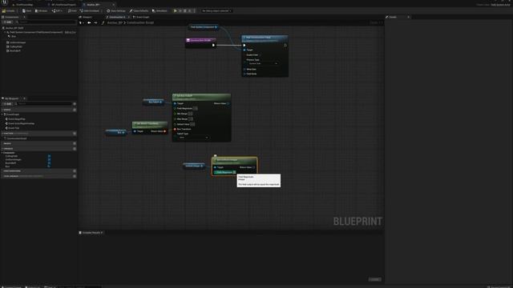Navigate forward in graph history arrow
This screenshot has width=513, height=288.
[x=95, y=23]
